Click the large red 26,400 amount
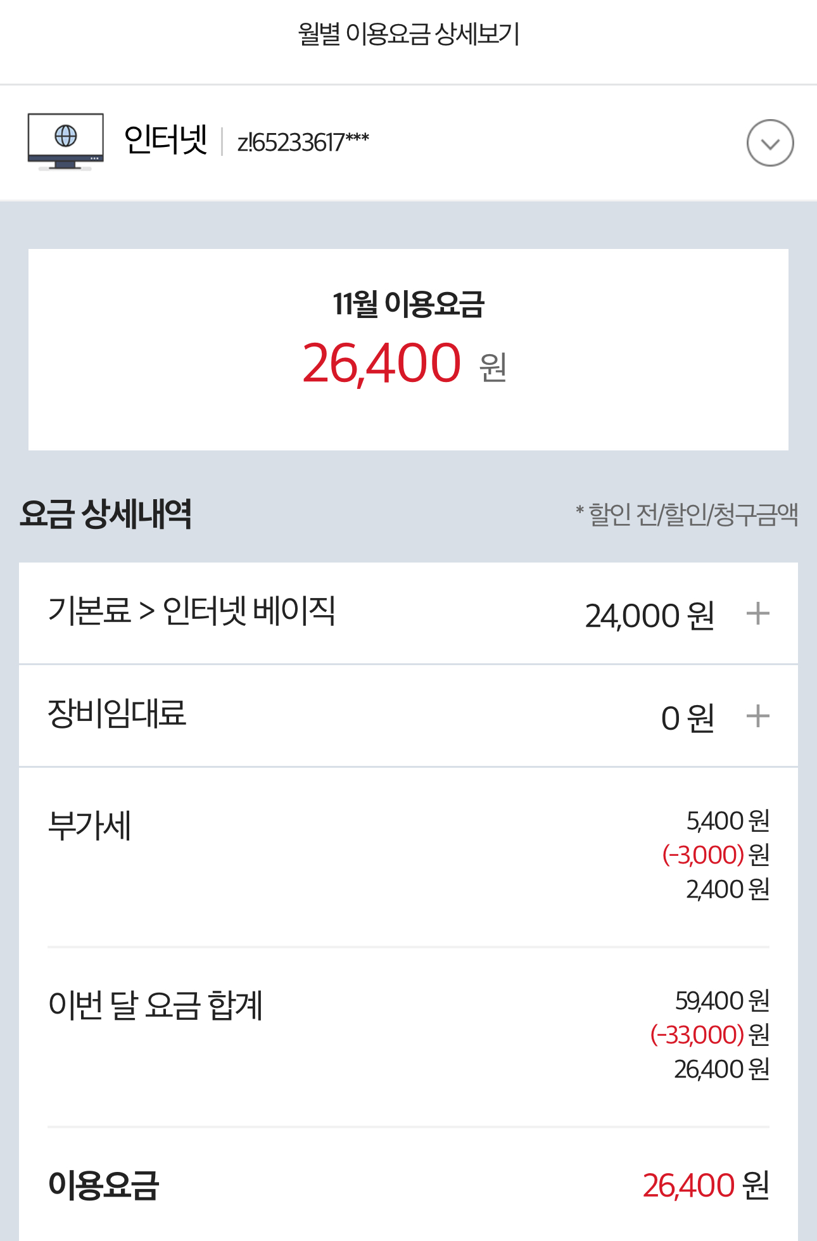 382,364
